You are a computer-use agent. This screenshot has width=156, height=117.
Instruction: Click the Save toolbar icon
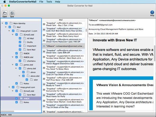12,13
